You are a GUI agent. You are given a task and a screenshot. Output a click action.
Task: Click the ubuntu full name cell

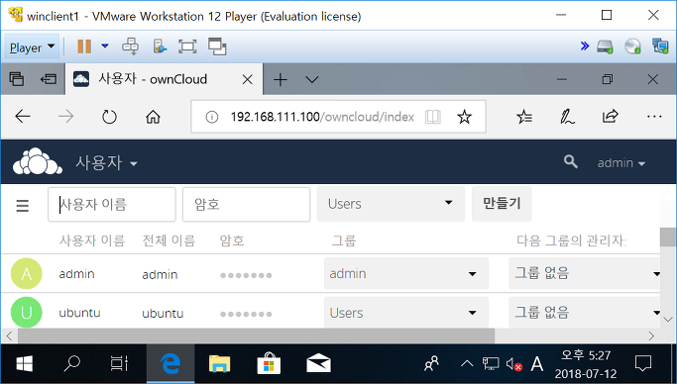pyautogui.click(x=163, y=314)
